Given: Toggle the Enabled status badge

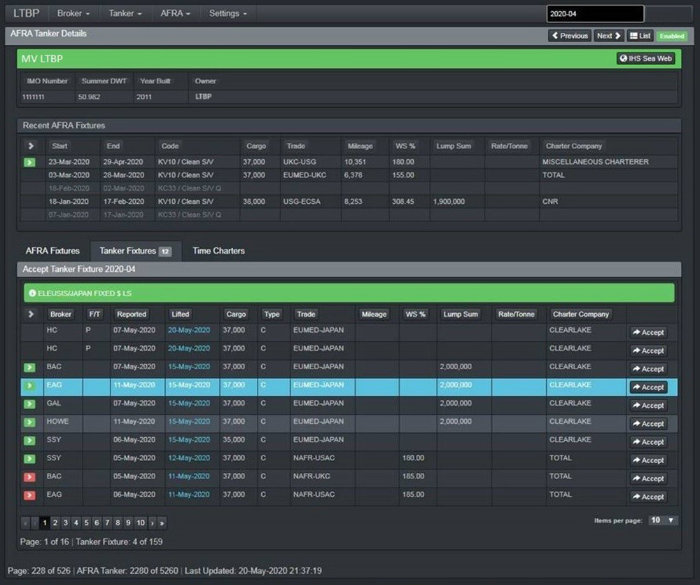Looking at the screenshot, I should [x=671, y=36].
